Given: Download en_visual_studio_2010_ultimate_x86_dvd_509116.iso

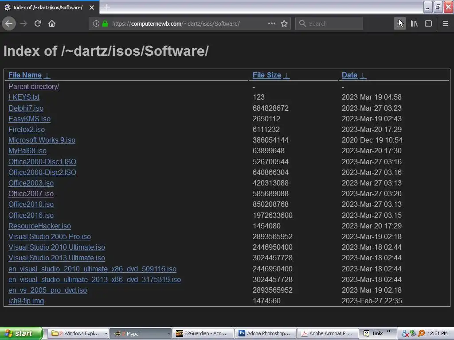Looking at the screenshot, I should [x=92, y=269].
